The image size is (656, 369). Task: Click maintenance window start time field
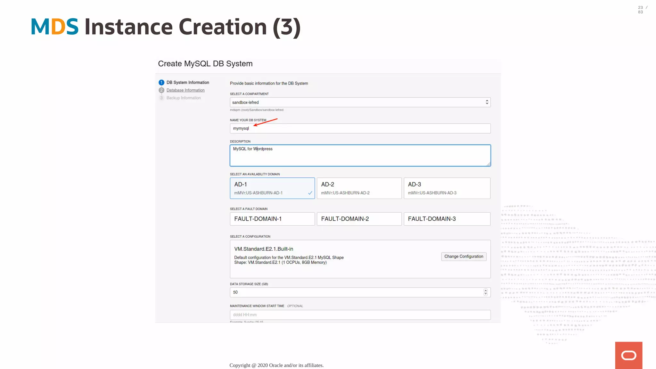pos(360,315)
